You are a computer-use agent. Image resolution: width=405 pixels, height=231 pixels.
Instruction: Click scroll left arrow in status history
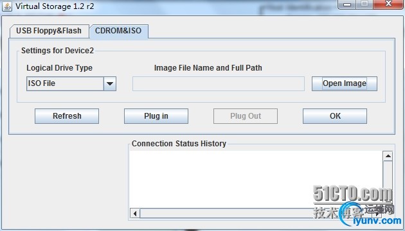click(135, 213)
